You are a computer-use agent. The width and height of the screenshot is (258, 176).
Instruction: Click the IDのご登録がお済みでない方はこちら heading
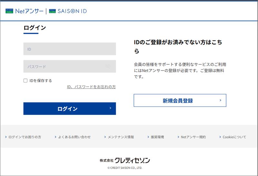point(178,47)
